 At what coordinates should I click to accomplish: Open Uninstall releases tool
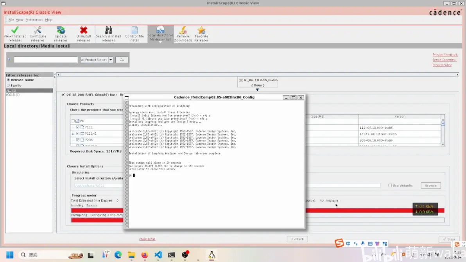point(84,34)
